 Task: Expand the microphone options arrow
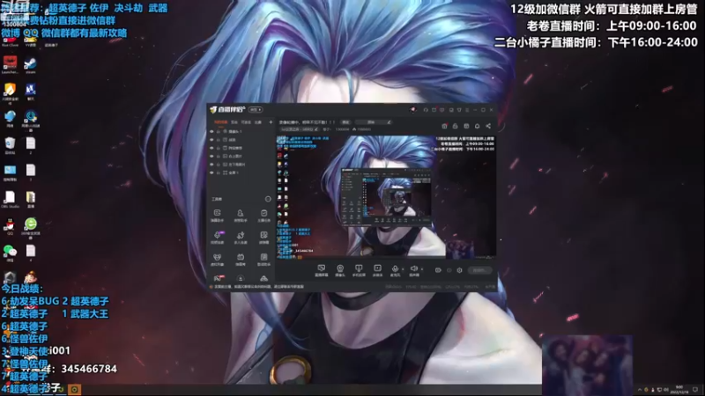coord(403,269)
